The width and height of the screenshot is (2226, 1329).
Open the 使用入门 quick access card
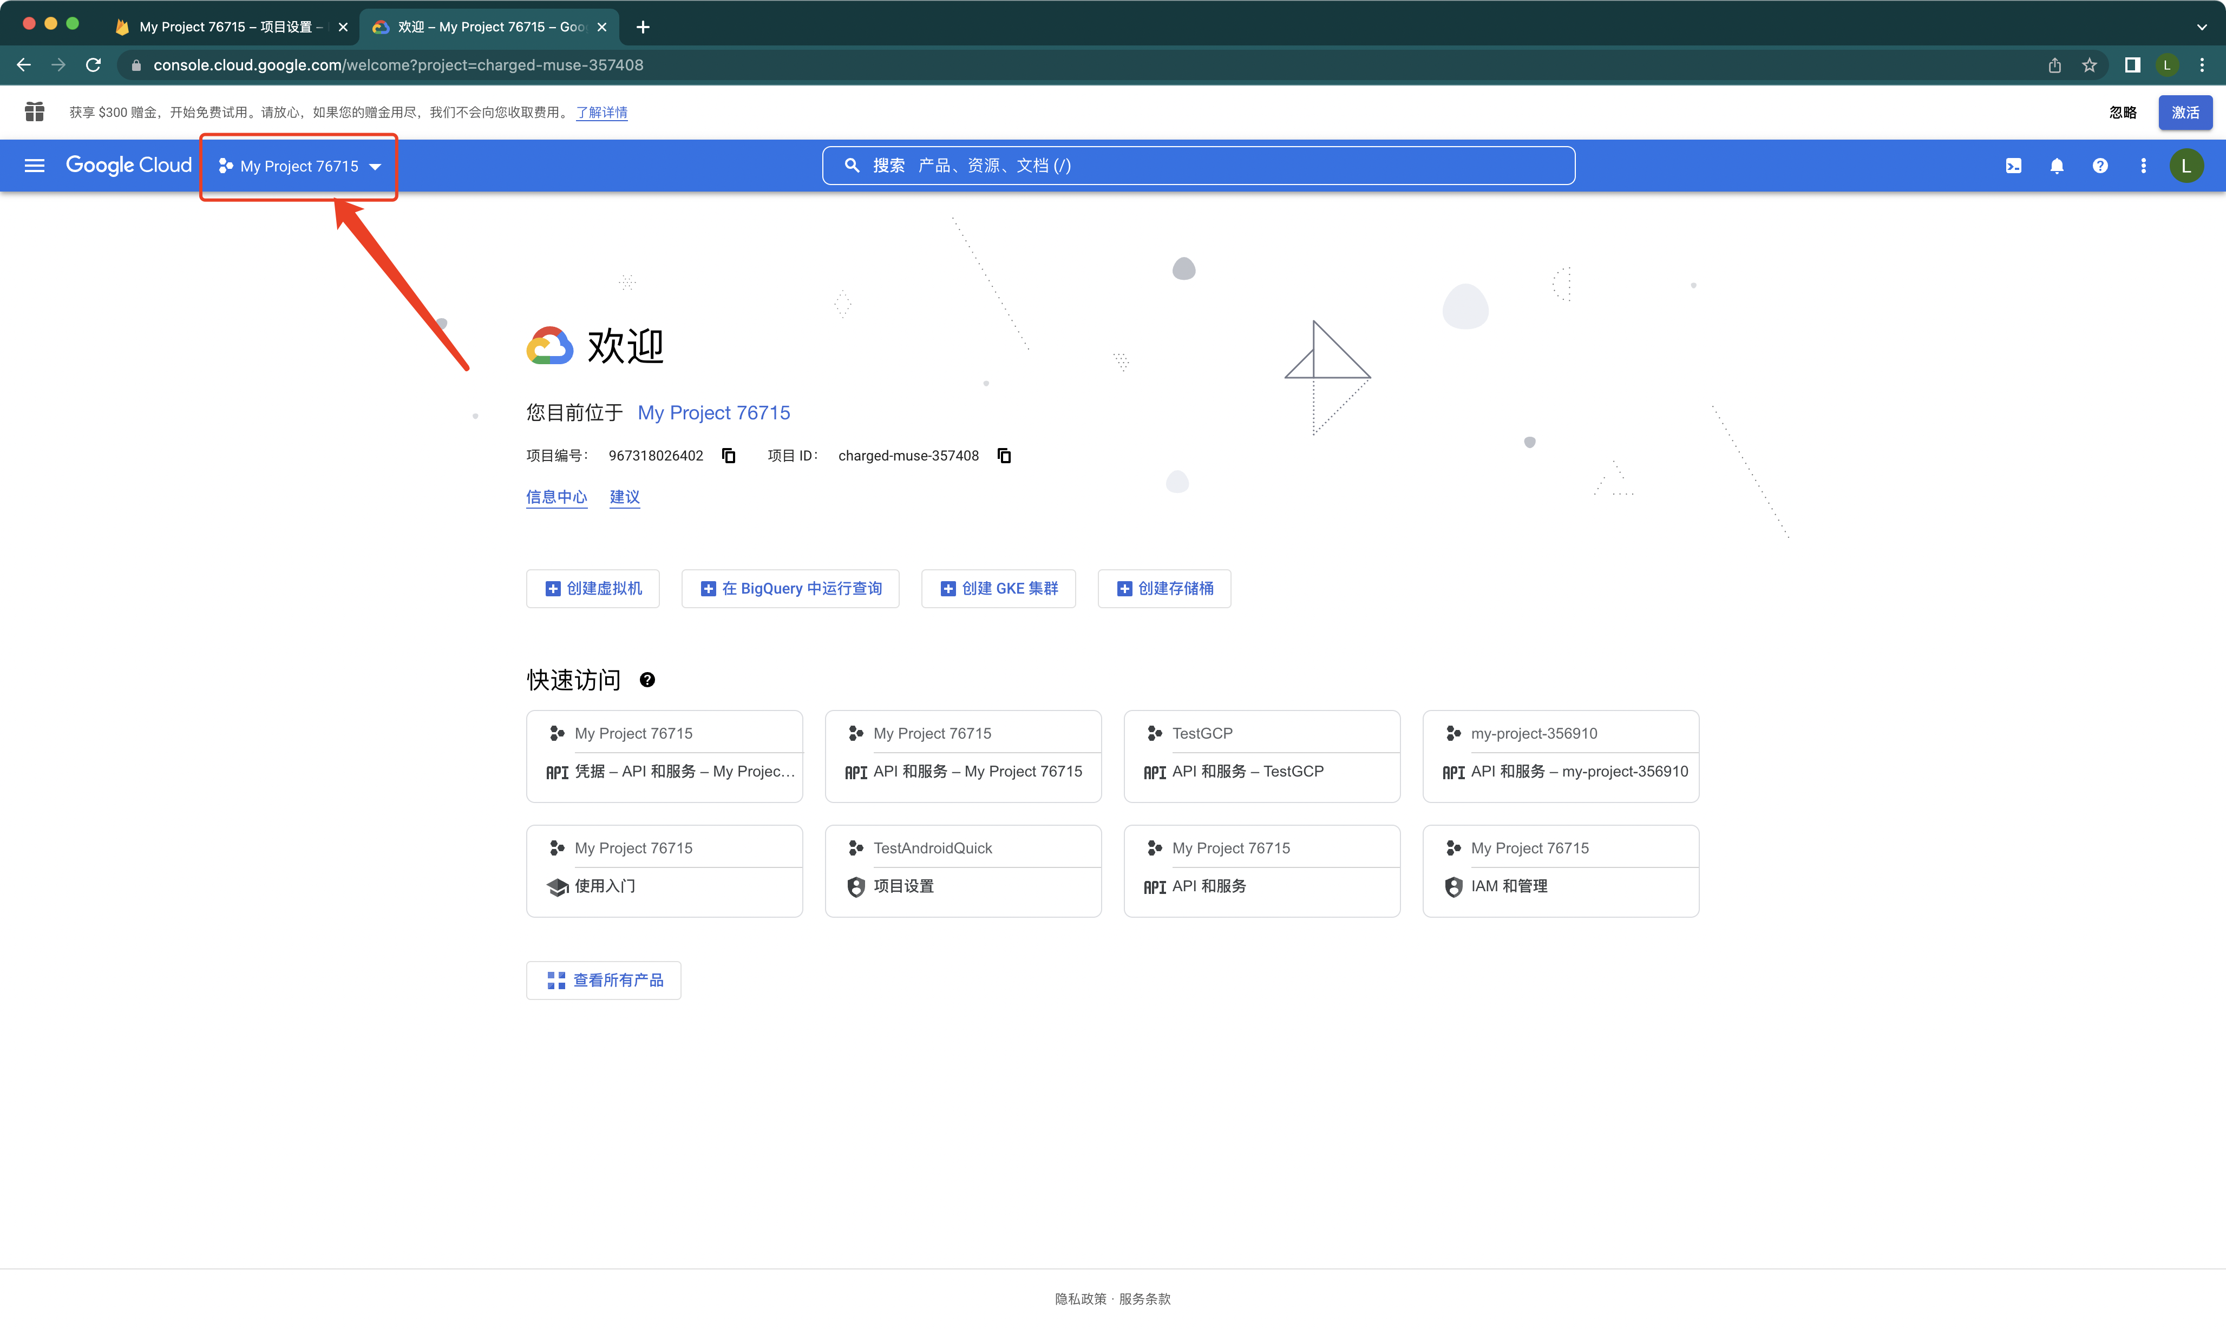665,871
